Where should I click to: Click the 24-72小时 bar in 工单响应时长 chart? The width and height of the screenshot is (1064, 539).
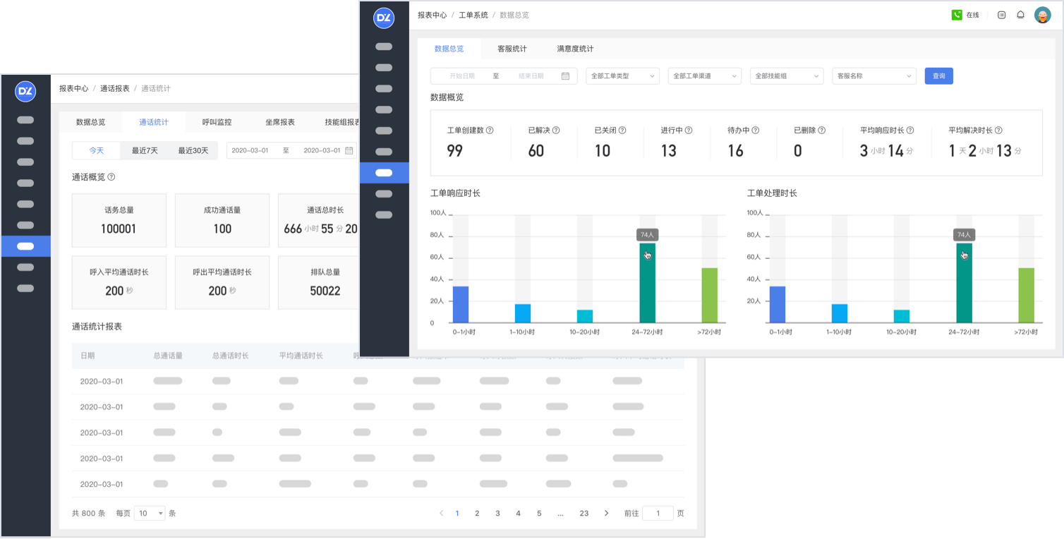click(647, 283)
